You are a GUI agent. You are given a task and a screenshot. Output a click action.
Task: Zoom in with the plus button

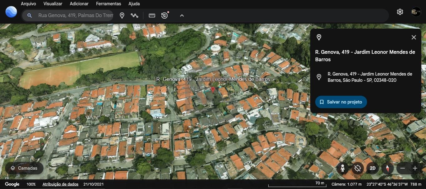click(415, 168)
